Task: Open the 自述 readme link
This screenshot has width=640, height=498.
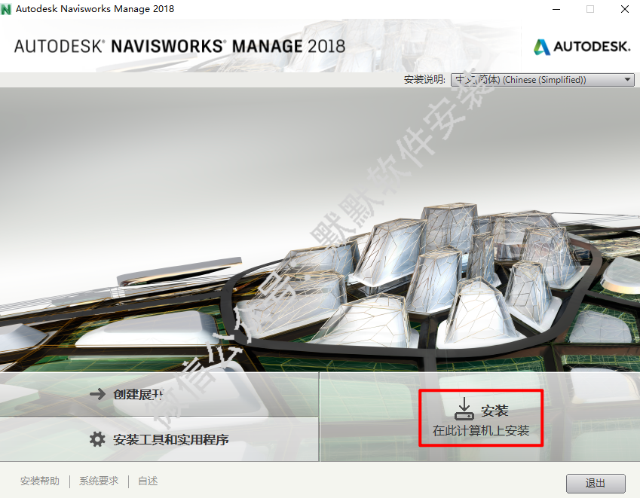Action: point(148,481)
